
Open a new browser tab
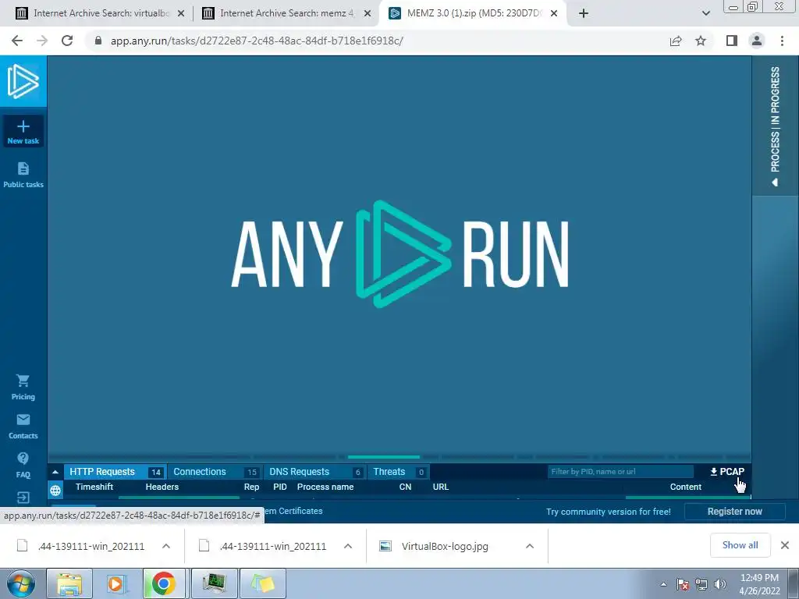pos(584,14)
